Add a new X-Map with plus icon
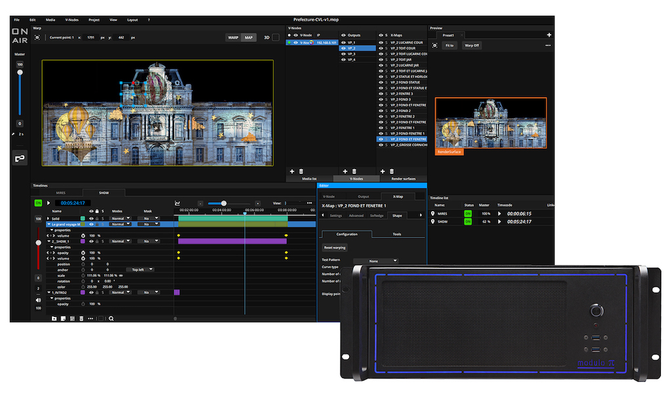This screenshot has height=393, width=672. pos(383,171)
